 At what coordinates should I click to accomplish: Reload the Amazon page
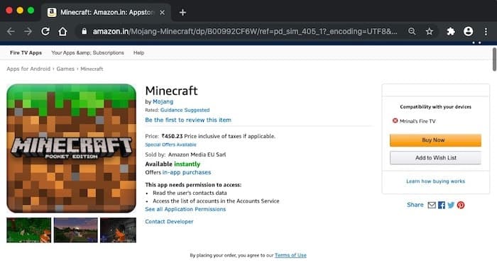(x=45, y=31)
